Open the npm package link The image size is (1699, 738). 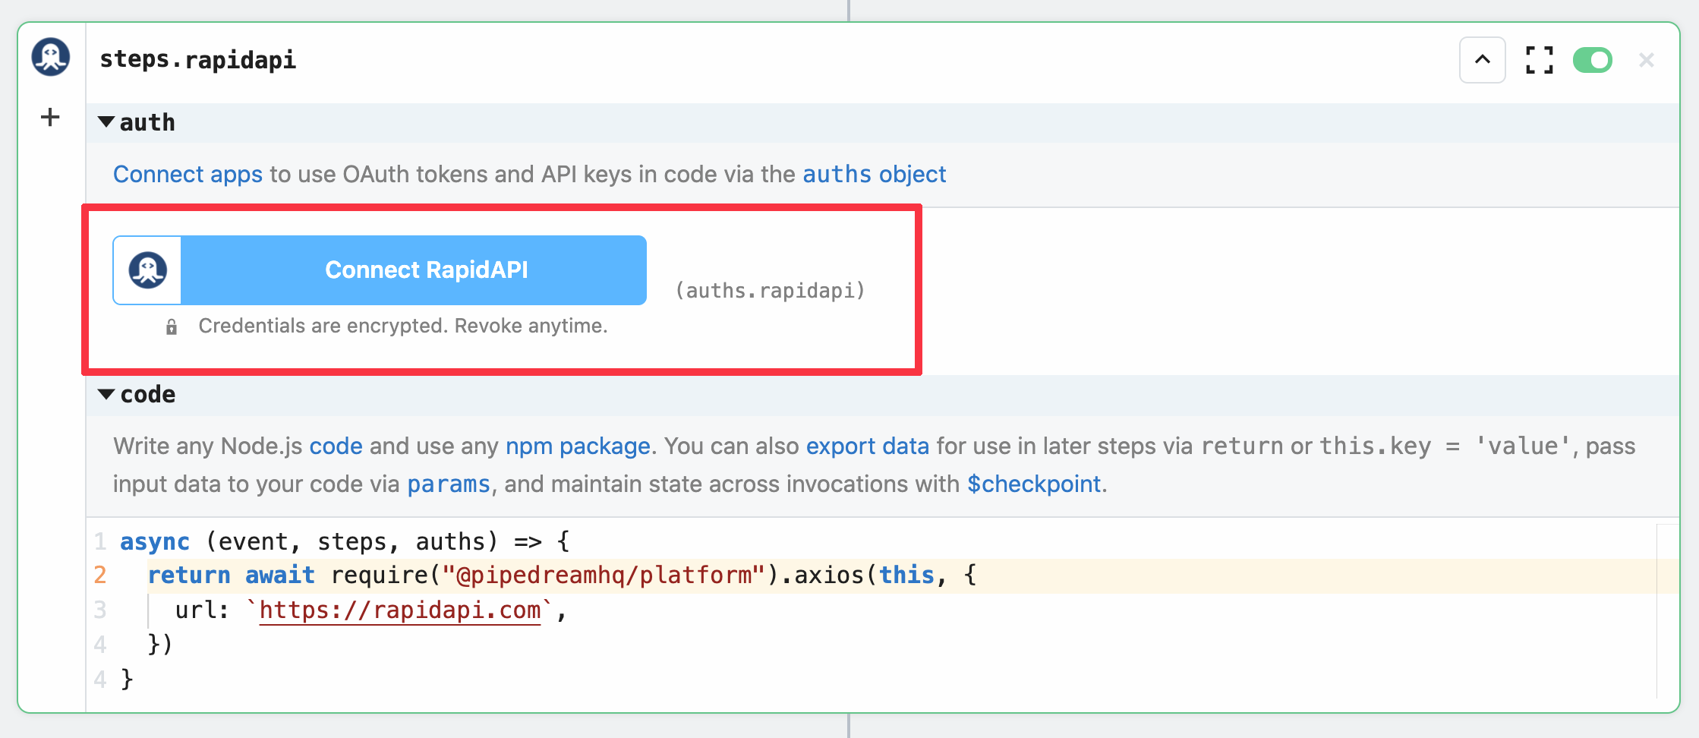tap(578, 446)
